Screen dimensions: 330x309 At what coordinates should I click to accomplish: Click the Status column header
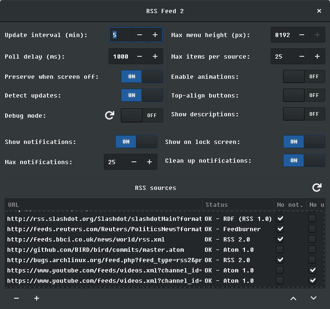[238, 204]
